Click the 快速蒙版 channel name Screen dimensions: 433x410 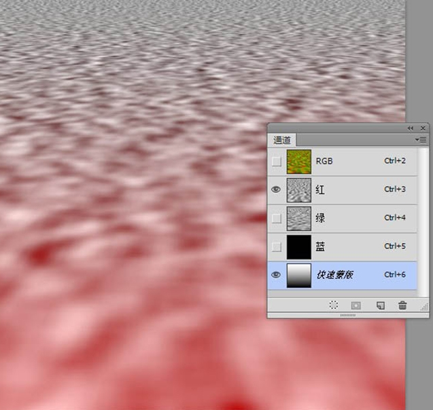334,275
